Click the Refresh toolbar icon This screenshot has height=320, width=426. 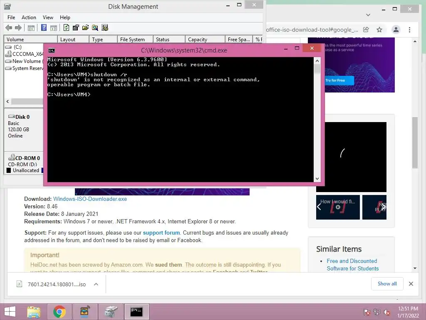(x=66, y=27)
